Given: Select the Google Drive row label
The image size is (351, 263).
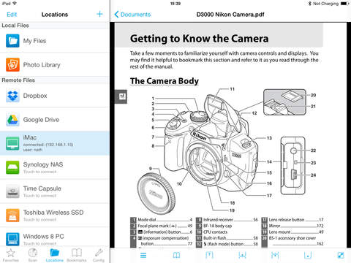Looking at the screenshot, I should [x=41, y=120].
